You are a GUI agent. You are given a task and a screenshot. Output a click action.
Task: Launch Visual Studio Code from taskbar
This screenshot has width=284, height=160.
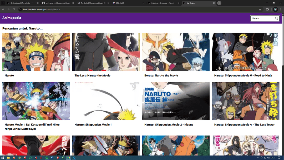pyautogui.click(x=74, y=158)
